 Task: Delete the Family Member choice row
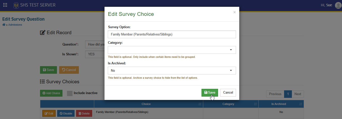point(84,113)
